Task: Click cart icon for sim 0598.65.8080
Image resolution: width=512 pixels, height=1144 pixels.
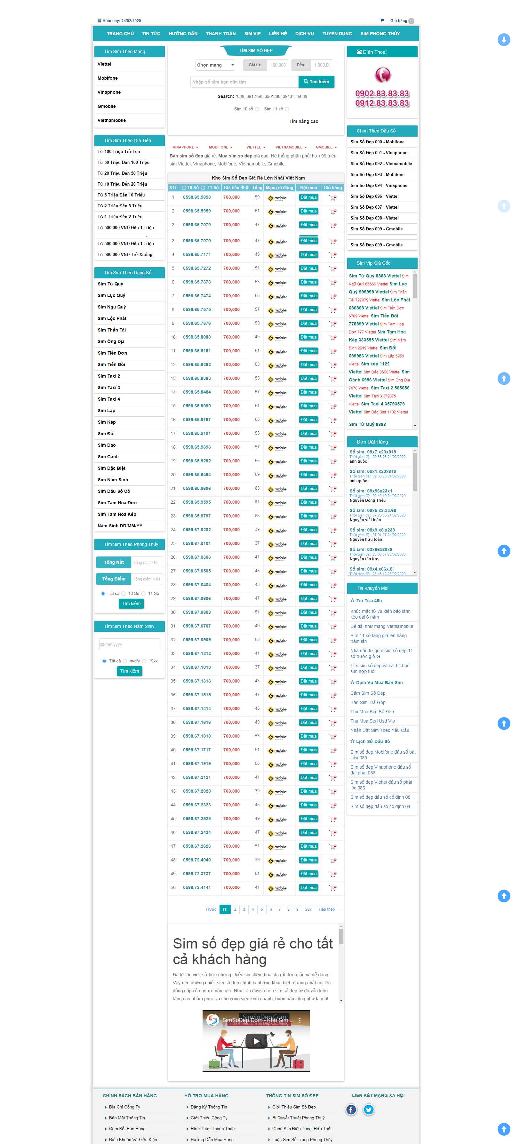Action: tap(332, 338)
